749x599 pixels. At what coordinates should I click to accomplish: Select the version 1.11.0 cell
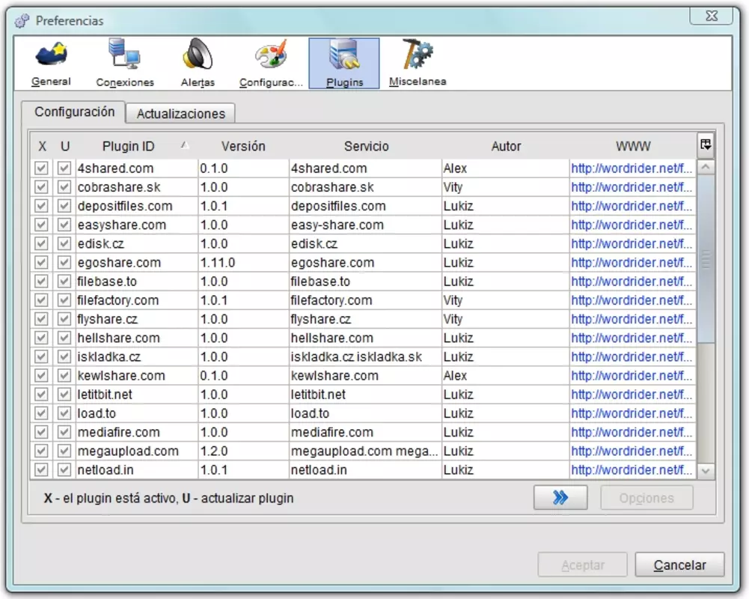[x=243, y=263]
